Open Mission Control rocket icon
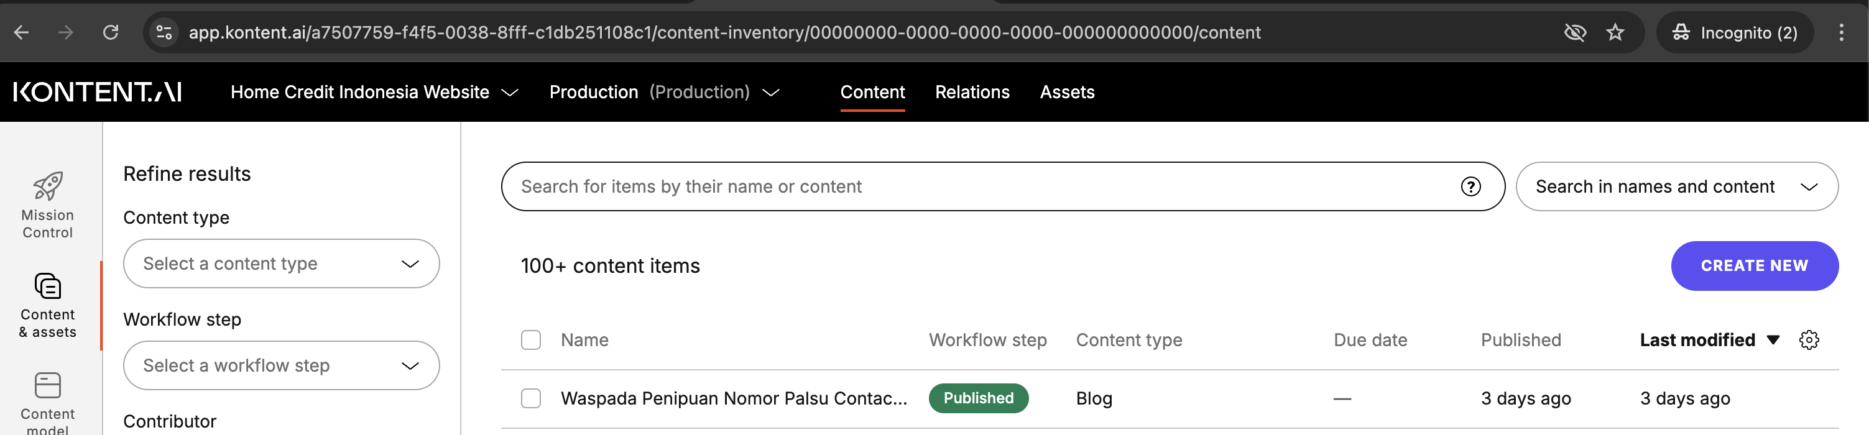 coord(48,187)
